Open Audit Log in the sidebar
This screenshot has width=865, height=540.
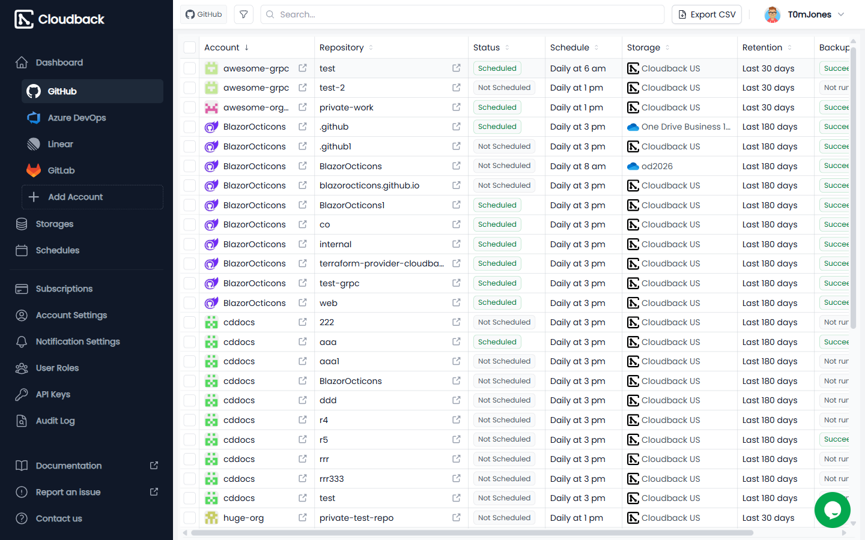click(x=55, y=421)
